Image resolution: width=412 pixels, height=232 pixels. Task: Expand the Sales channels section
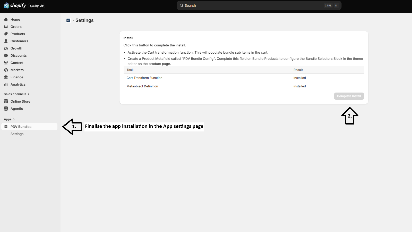(x=16, y=94)
